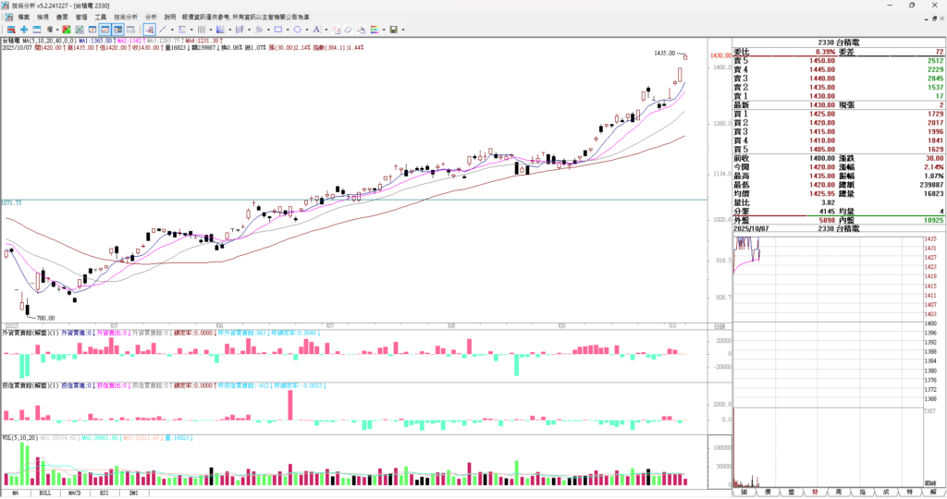
Task: Click the blue crosshair cursor icon
Action: [24, 30]
